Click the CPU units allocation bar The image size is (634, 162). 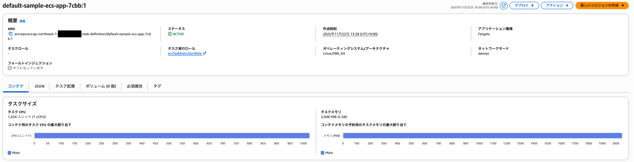point(172,136)
